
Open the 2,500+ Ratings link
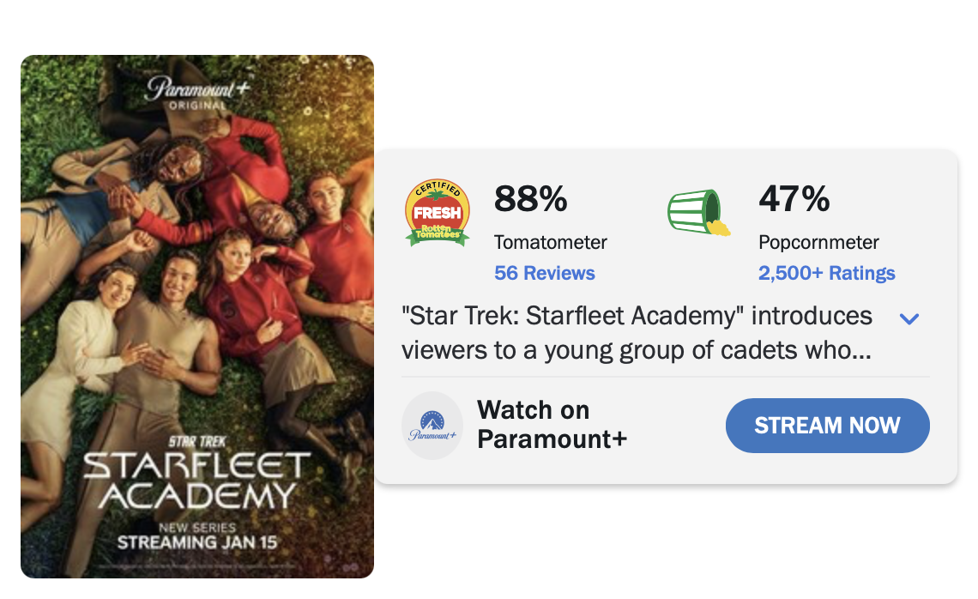coord(826,273)
